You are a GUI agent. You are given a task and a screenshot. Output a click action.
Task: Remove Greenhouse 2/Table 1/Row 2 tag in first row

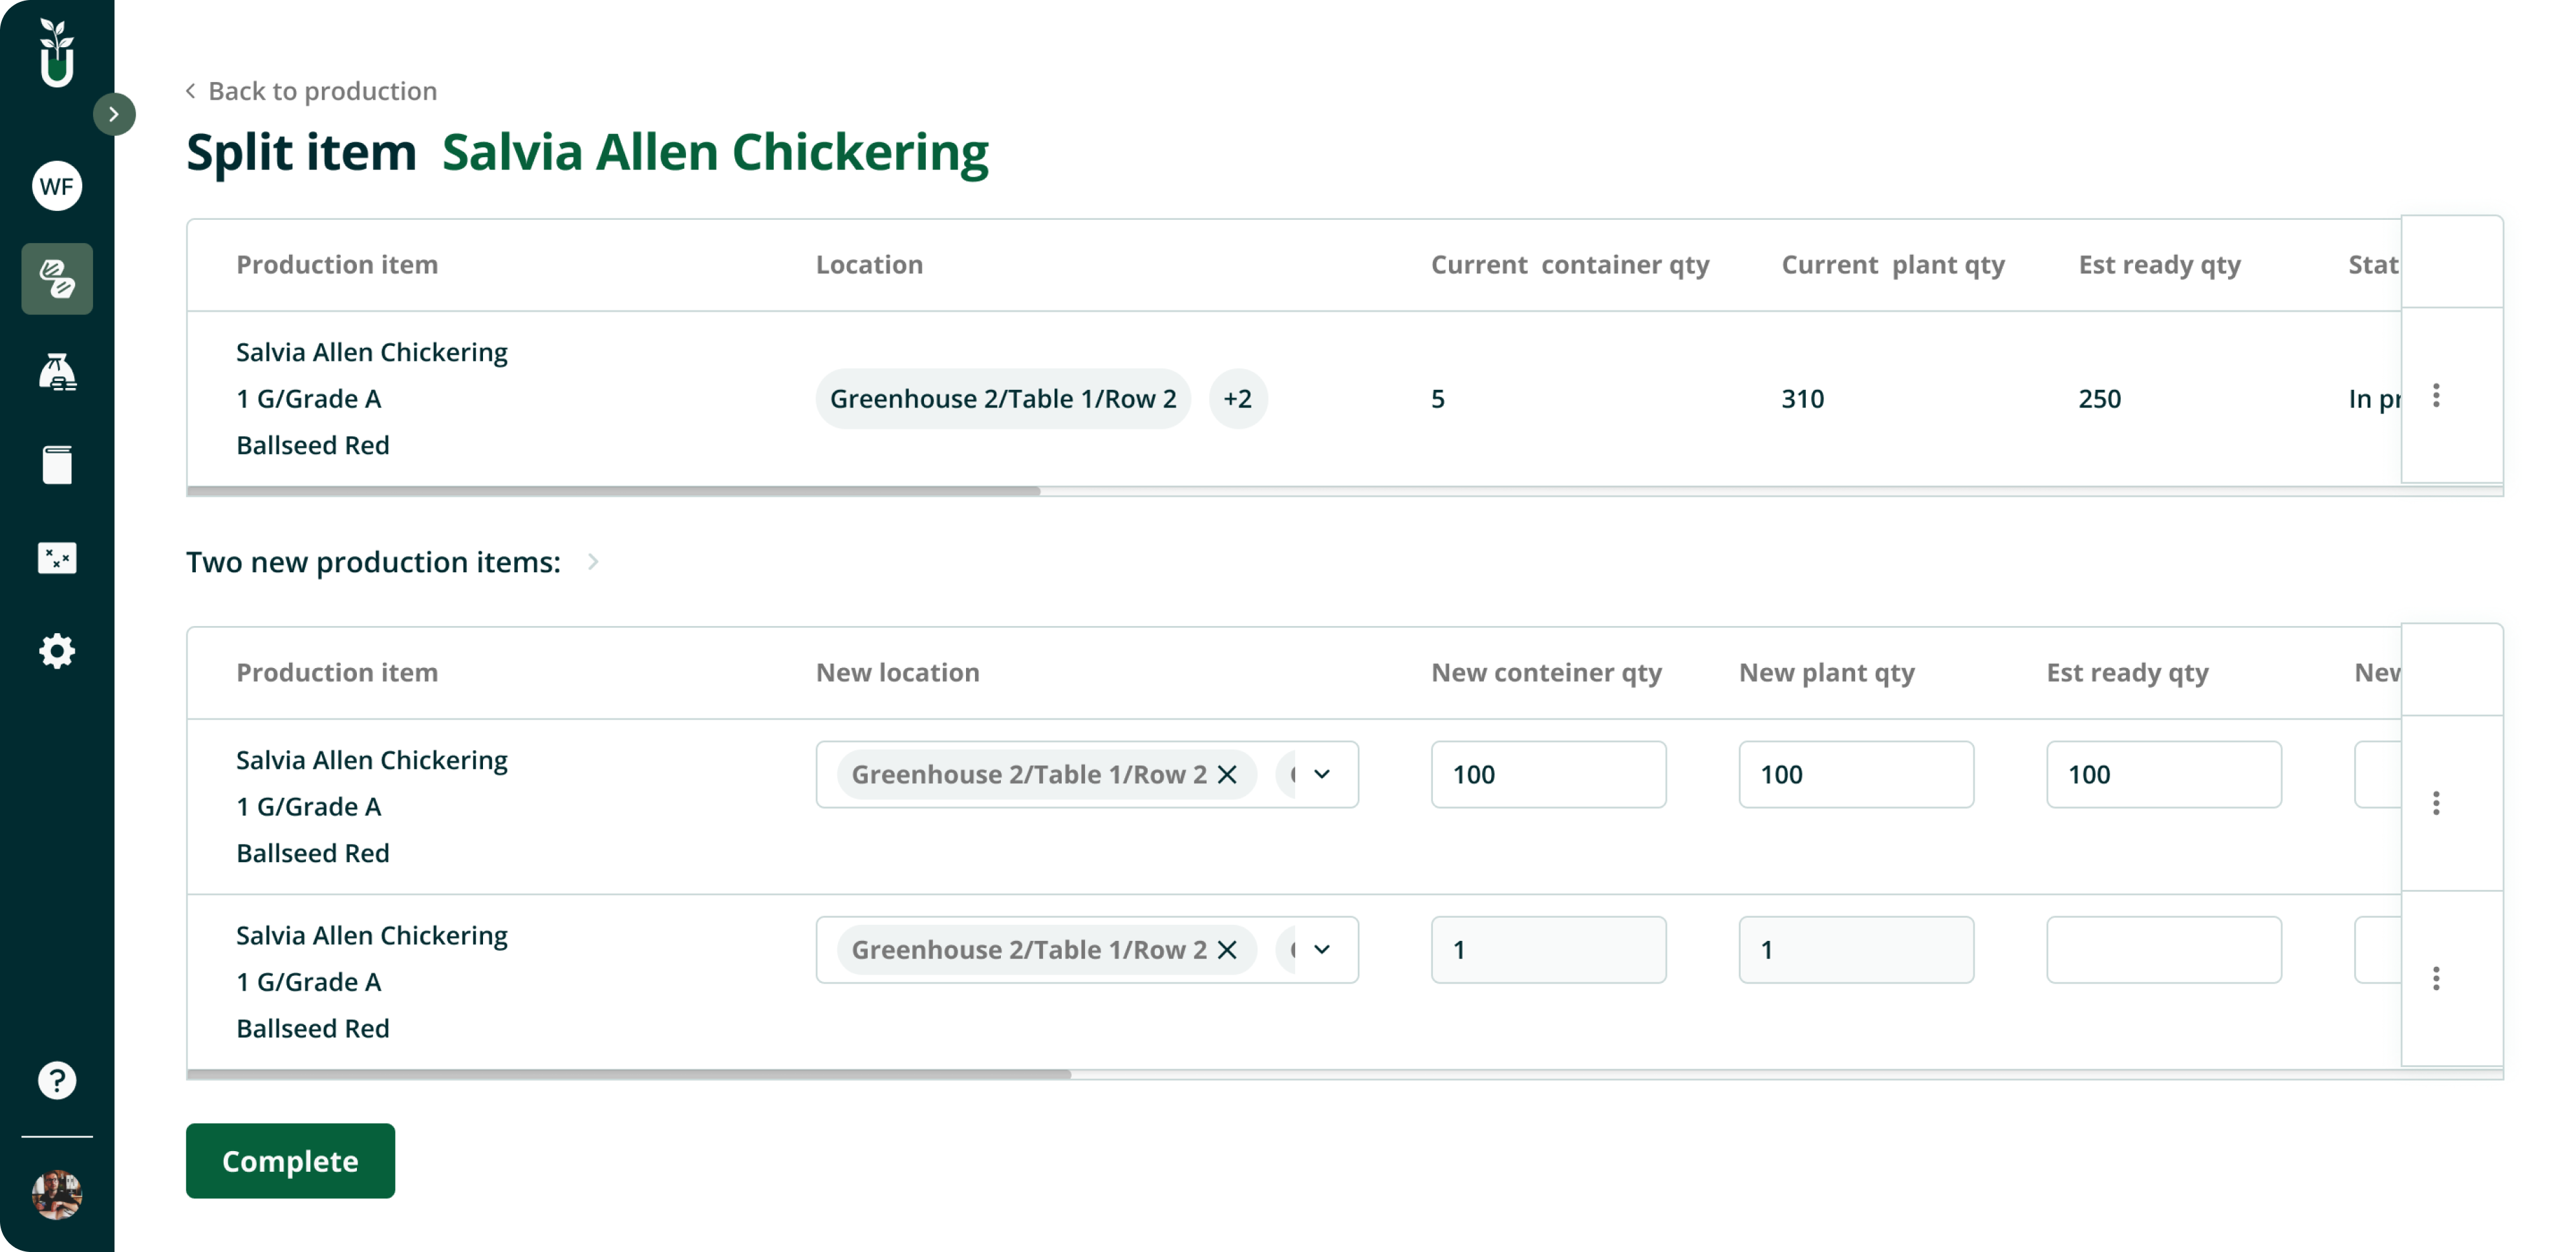pyautogui.click(x=1227, y=774)
